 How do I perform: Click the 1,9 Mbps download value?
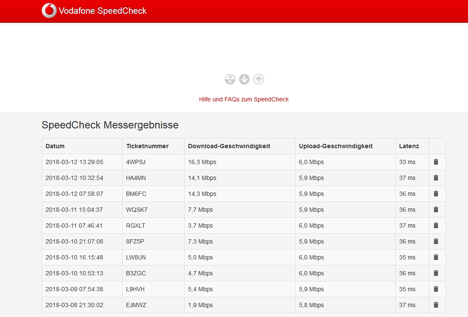pos(200,305)
